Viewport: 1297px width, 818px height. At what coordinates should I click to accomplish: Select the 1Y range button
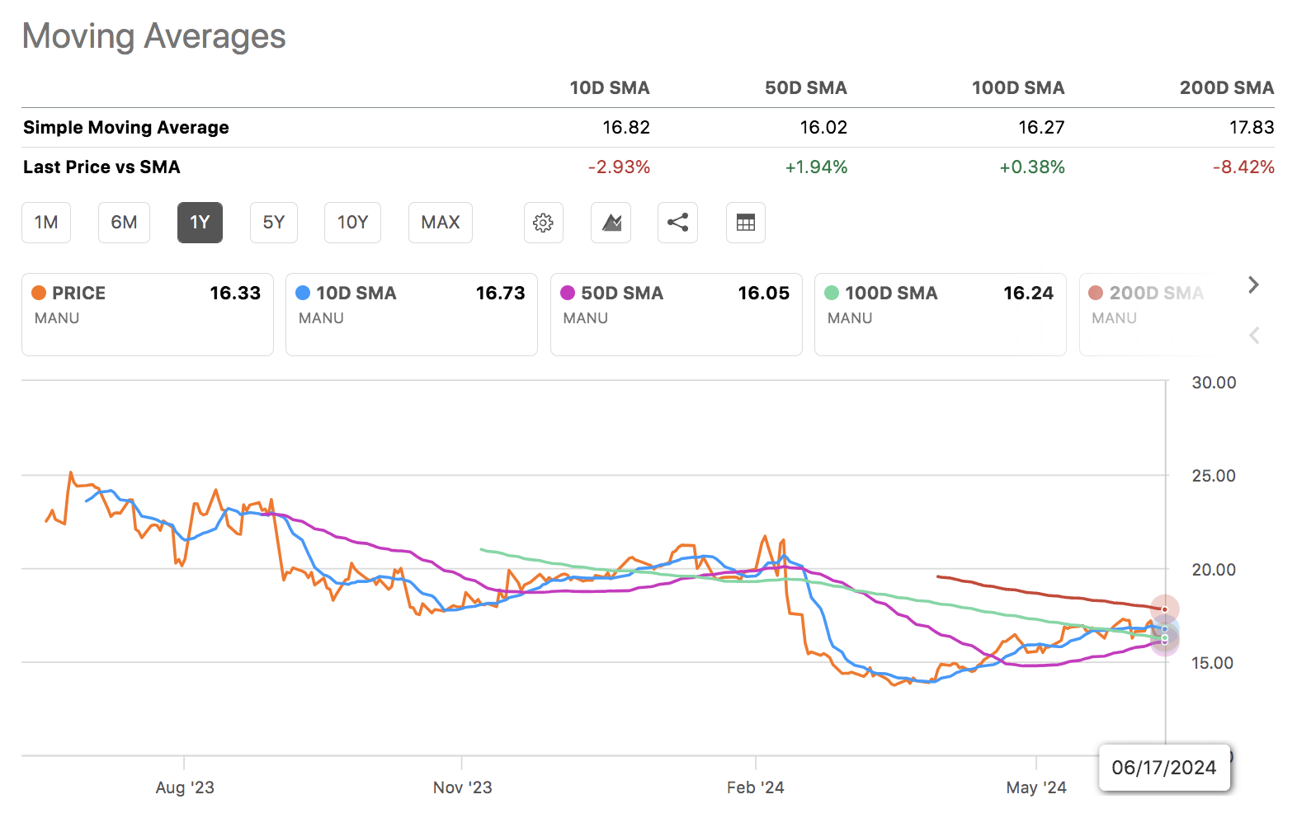pyautogui.click(x=200, y=223)
